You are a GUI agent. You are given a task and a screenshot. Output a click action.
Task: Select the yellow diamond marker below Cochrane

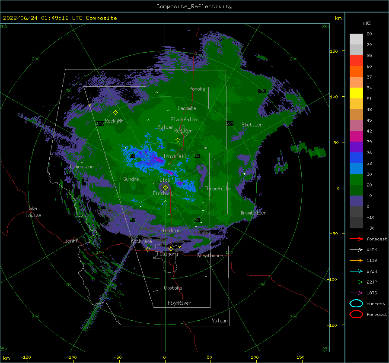click(148, 249)
